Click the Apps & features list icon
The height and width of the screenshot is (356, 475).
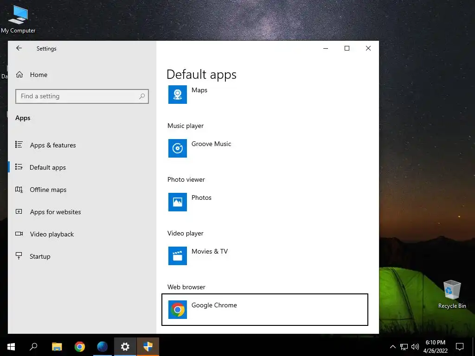19,145
